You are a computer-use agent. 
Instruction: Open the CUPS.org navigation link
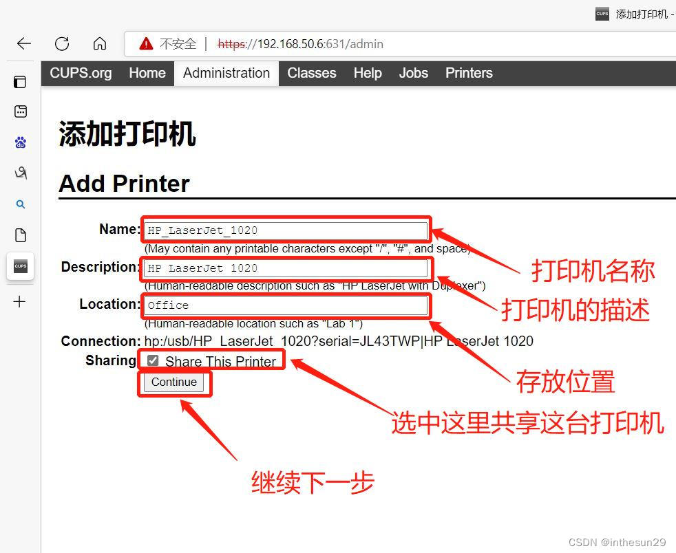click(x=81, y=73)
